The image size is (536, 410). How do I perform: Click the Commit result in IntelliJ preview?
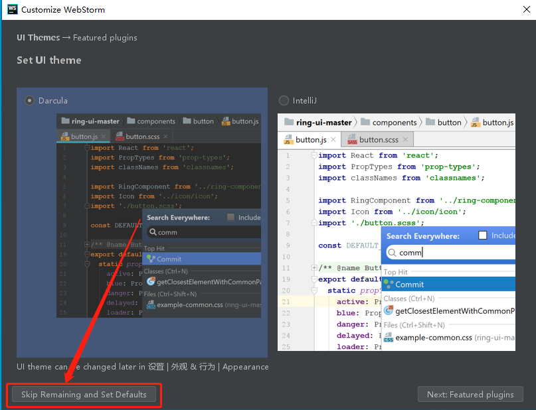pyautogui.click(x=448, y=284)
